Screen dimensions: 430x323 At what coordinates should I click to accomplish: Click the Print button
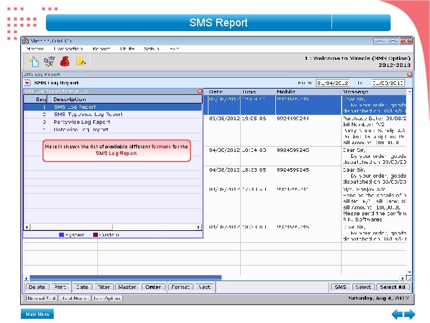coord(60,287)
